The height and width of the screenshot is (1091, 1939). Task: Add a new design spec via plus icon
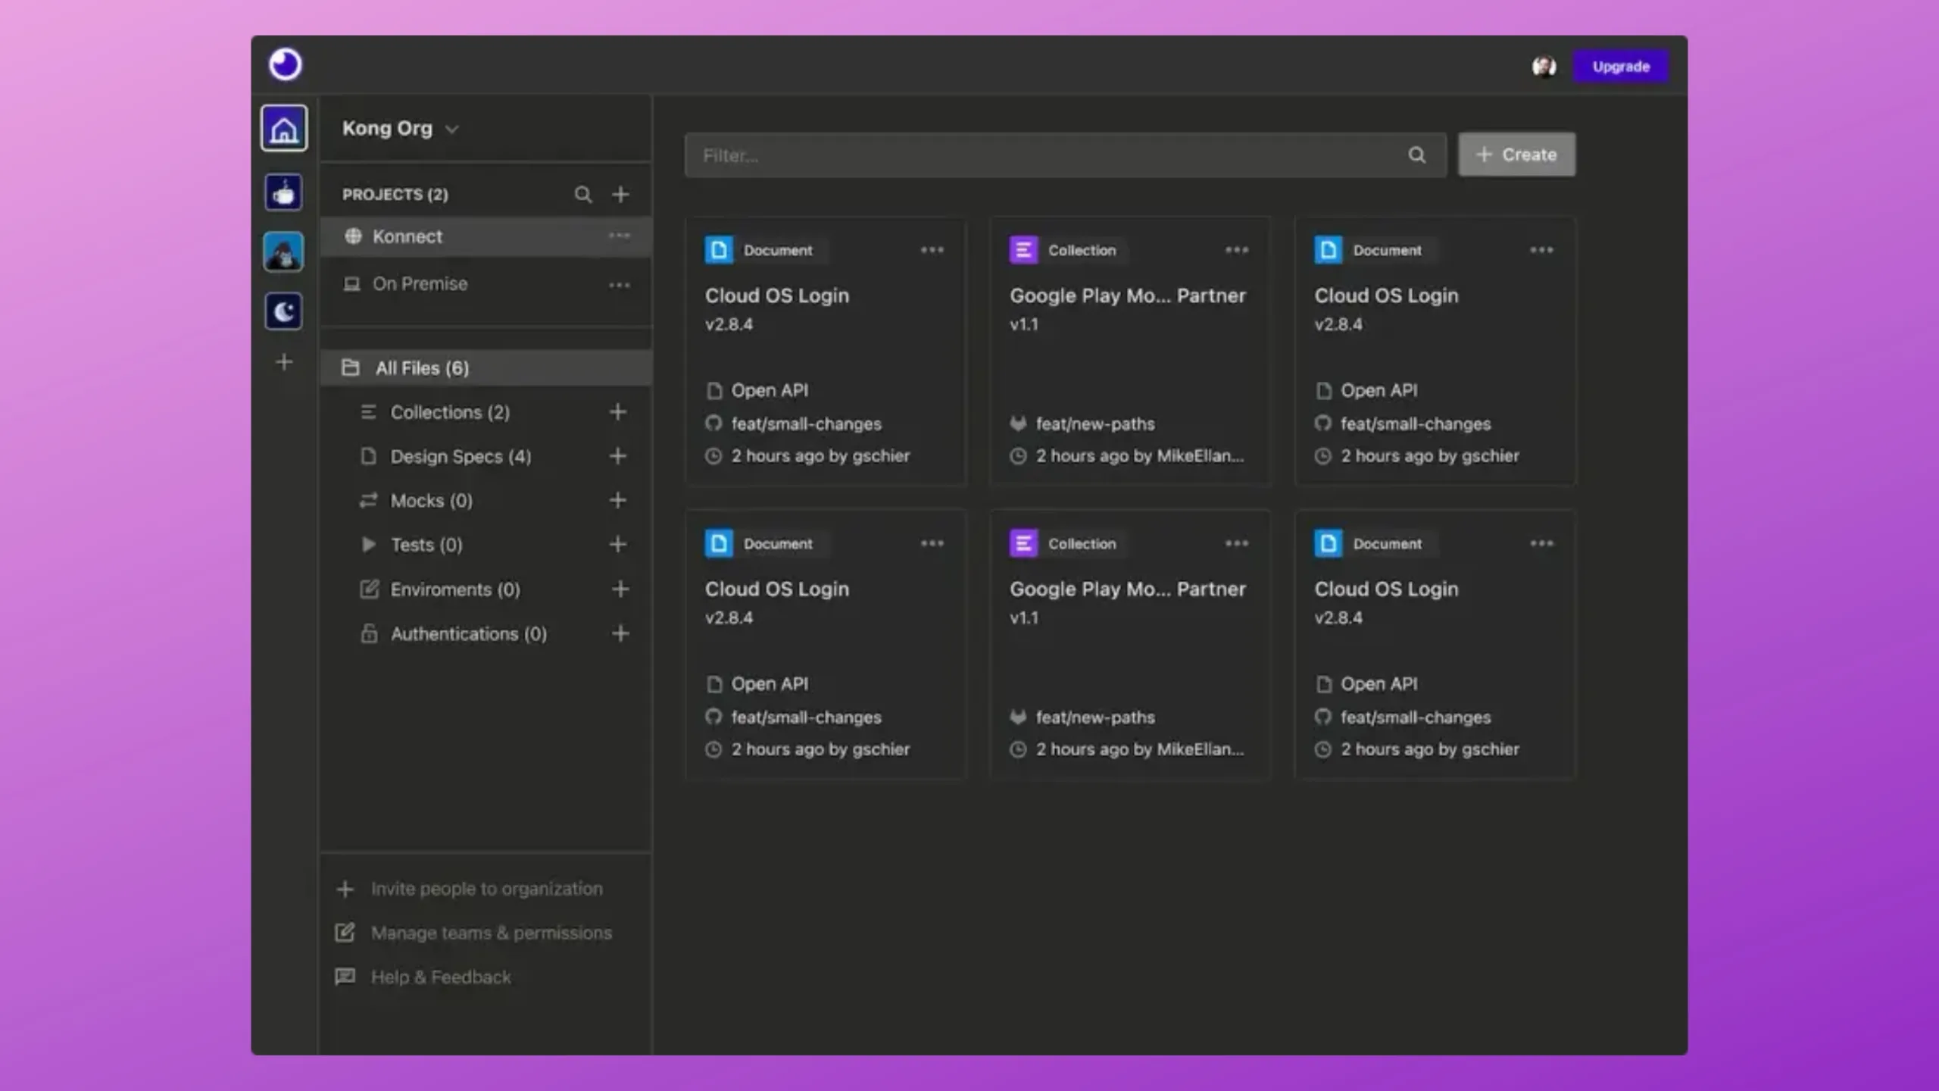coord(617,456)
